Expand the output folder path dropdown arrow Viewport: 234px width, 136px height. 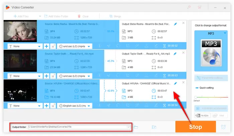(x=128, y=127)
